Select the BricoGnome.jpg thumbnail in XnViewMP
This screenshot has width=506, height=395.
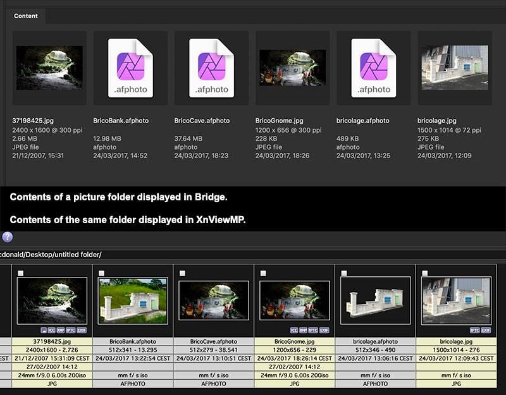(295, 301)
